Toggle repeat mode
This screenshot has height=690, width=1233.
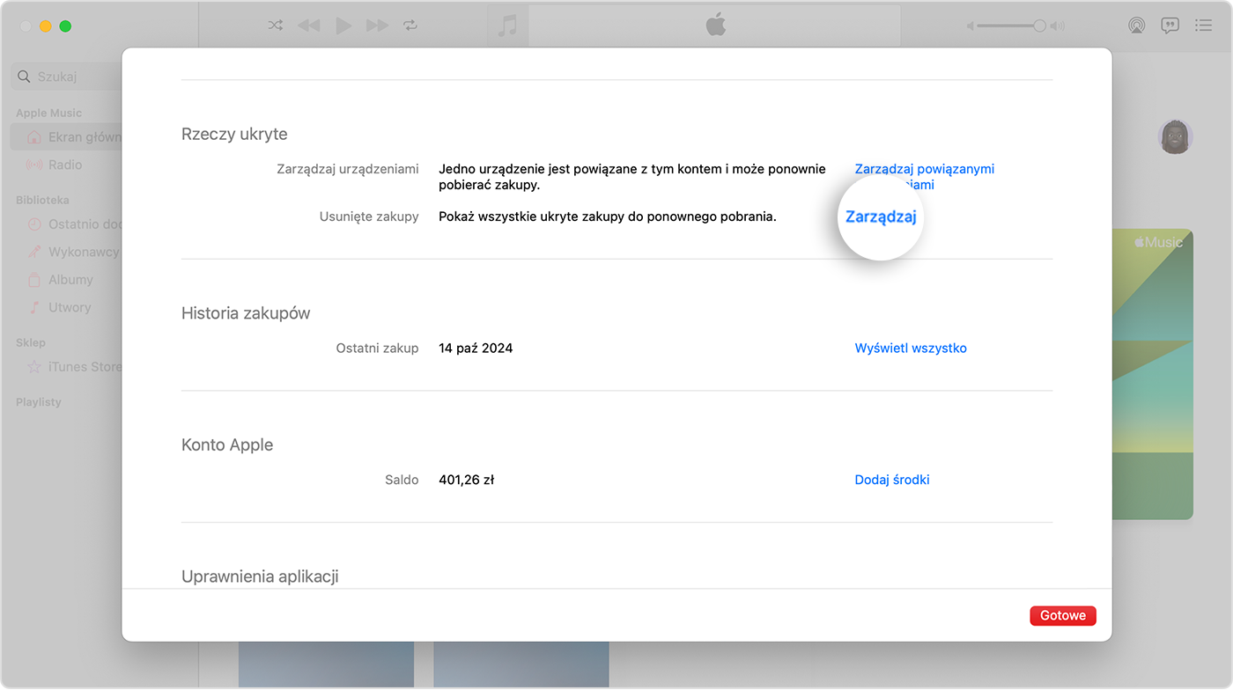pyautogui.click(x=410, y=26)
